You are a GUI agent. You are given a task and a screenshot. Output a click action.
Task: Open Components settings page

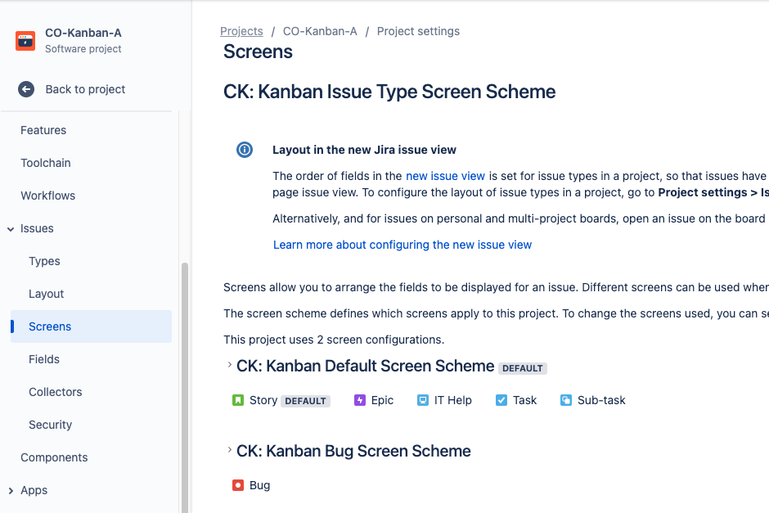(54, 457)
